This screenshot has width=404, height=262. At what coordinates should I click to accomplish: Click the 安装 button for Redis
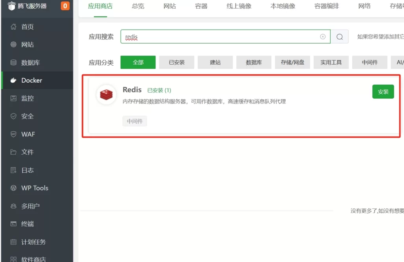click(383, 91)
